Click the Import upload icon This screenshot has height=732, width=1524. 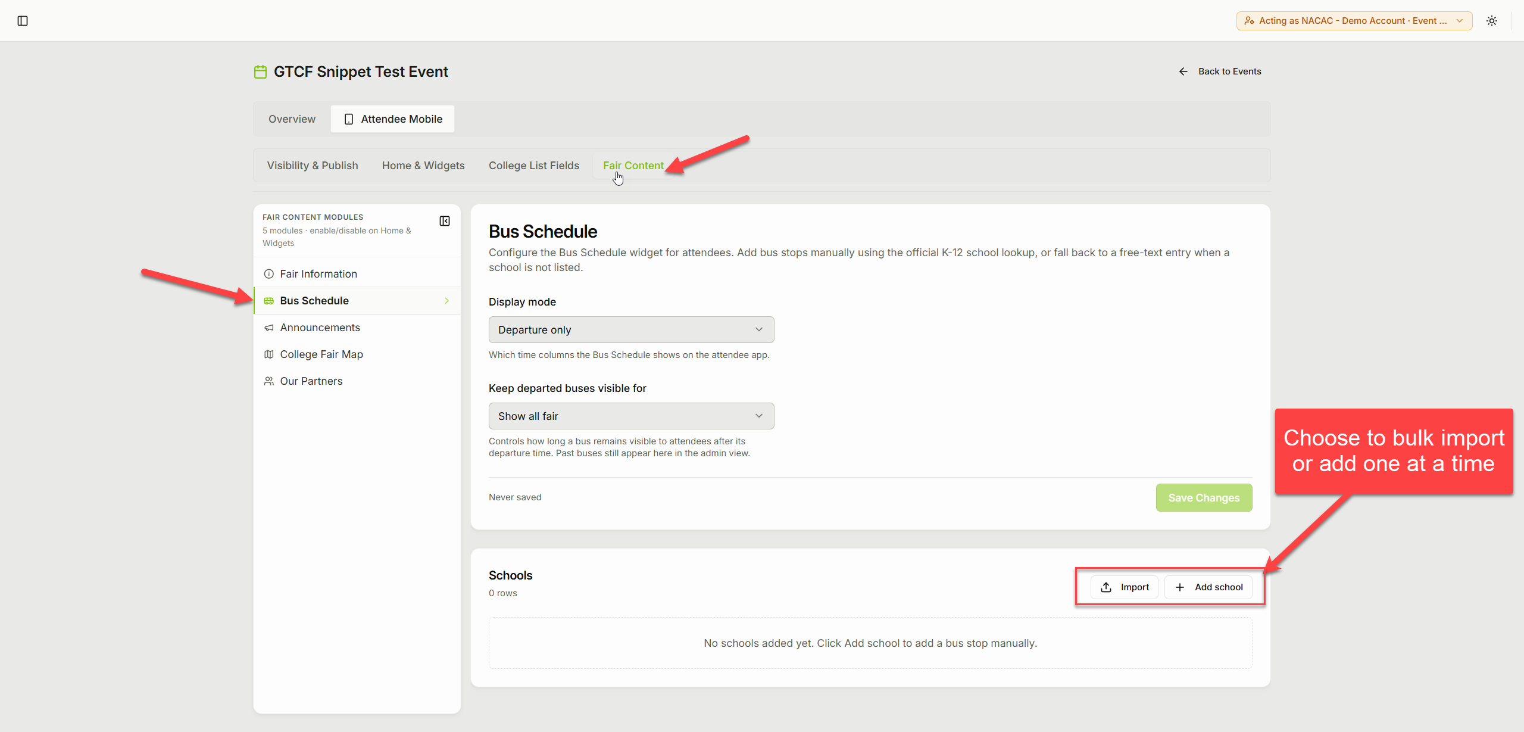click(x=1106, y=587)
